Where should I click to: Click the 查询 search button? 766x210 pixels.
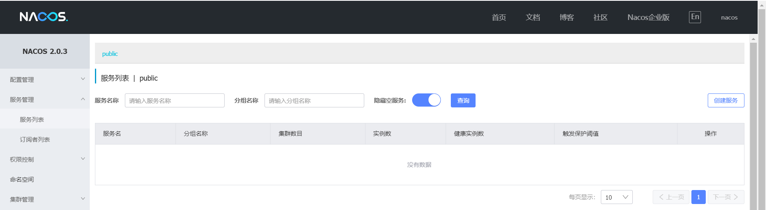pos(463,101)
